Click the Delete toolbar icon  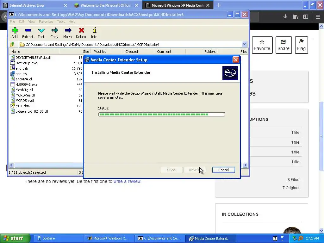[x=81, y=33]
